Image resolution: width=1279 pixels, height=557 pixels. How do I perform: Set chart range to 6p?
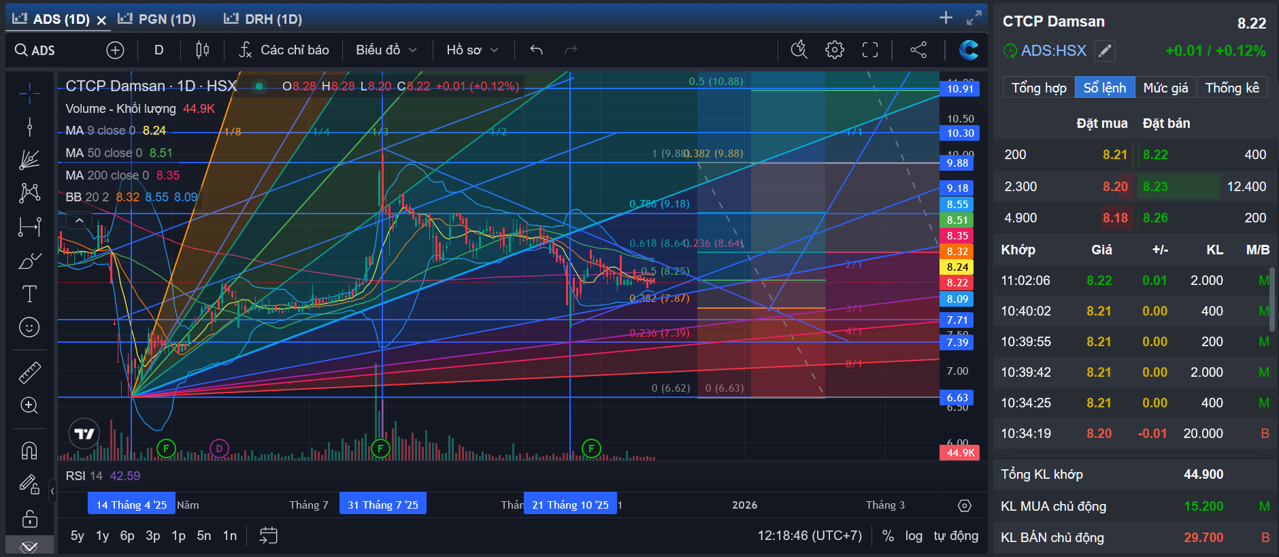coord(127,536)
